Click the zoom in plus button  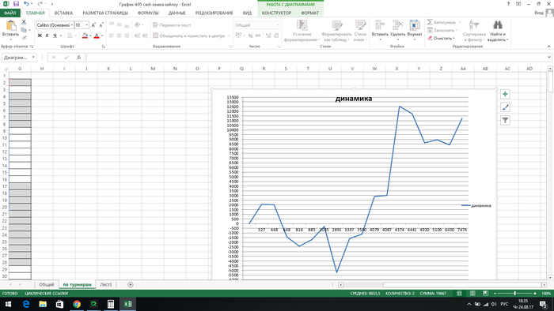pos(535,294)
